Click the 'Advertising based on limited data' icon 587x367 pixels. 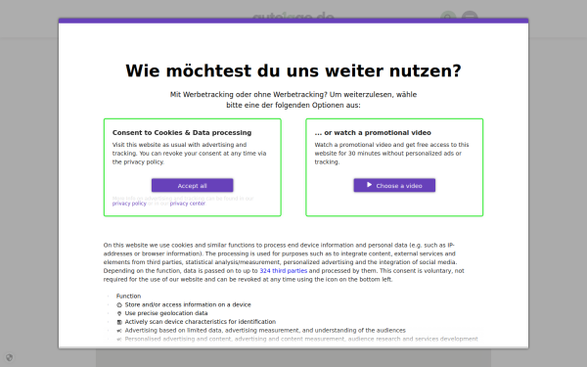pyautogui.click(x=119, y=331)
